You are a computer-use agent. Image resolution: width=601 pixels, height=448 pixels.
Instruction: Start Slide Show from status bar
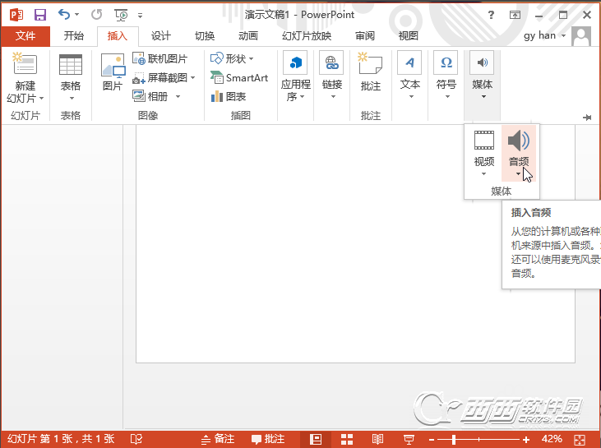[409, 439]
